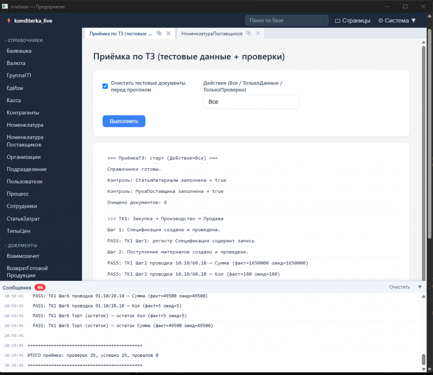Clear messages with Очистить
The height and width of the screenshot is (375, 433).
400,287
